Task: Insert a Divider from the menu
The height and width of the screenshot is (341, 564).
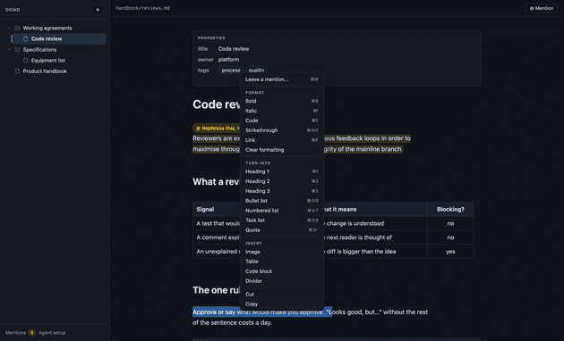Action: pos(282,281)
